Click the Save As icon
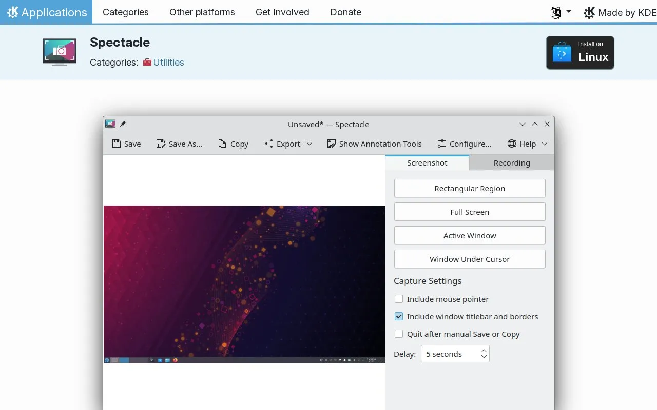 coord(161,144)
